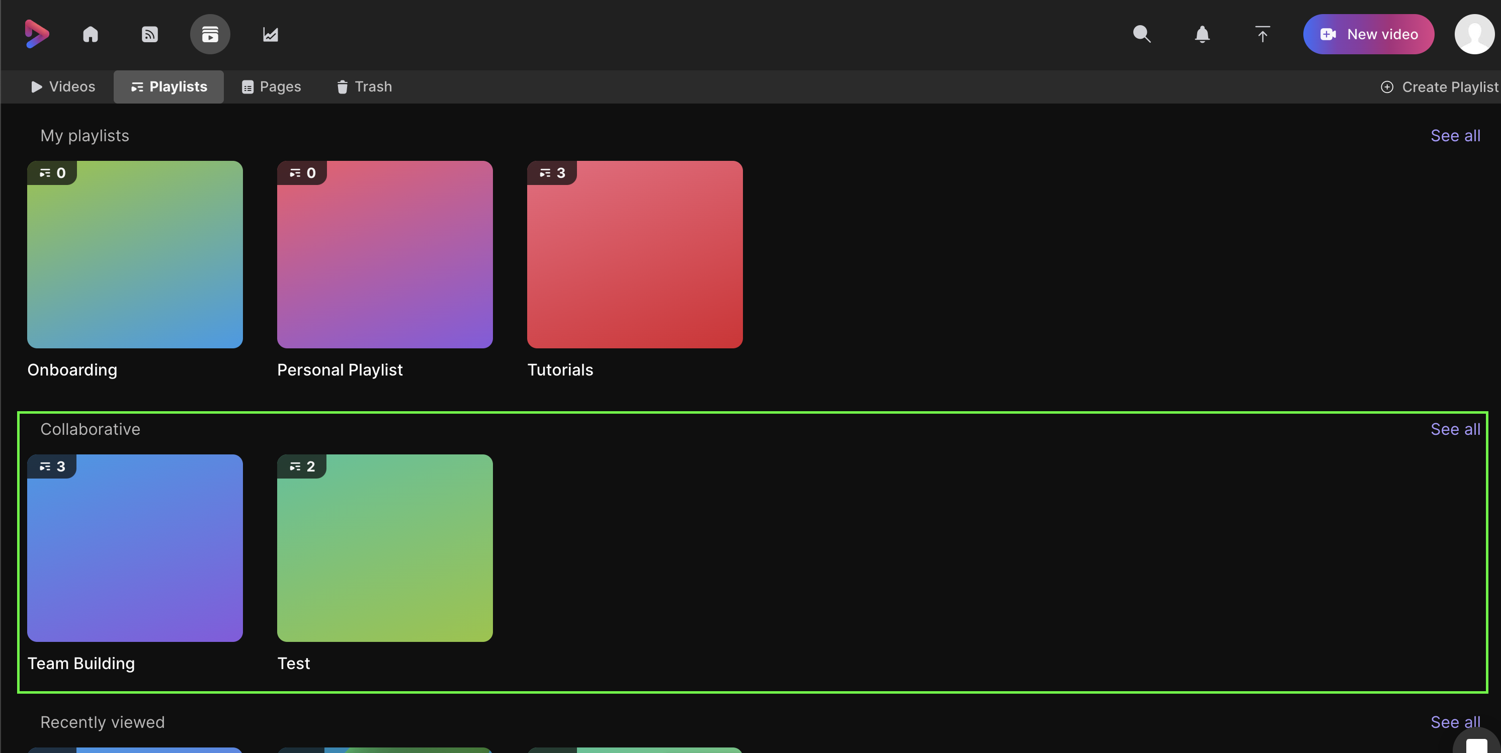The image size is (1501, 753).
Task: Start a New video
Action: coord(1368,34)
